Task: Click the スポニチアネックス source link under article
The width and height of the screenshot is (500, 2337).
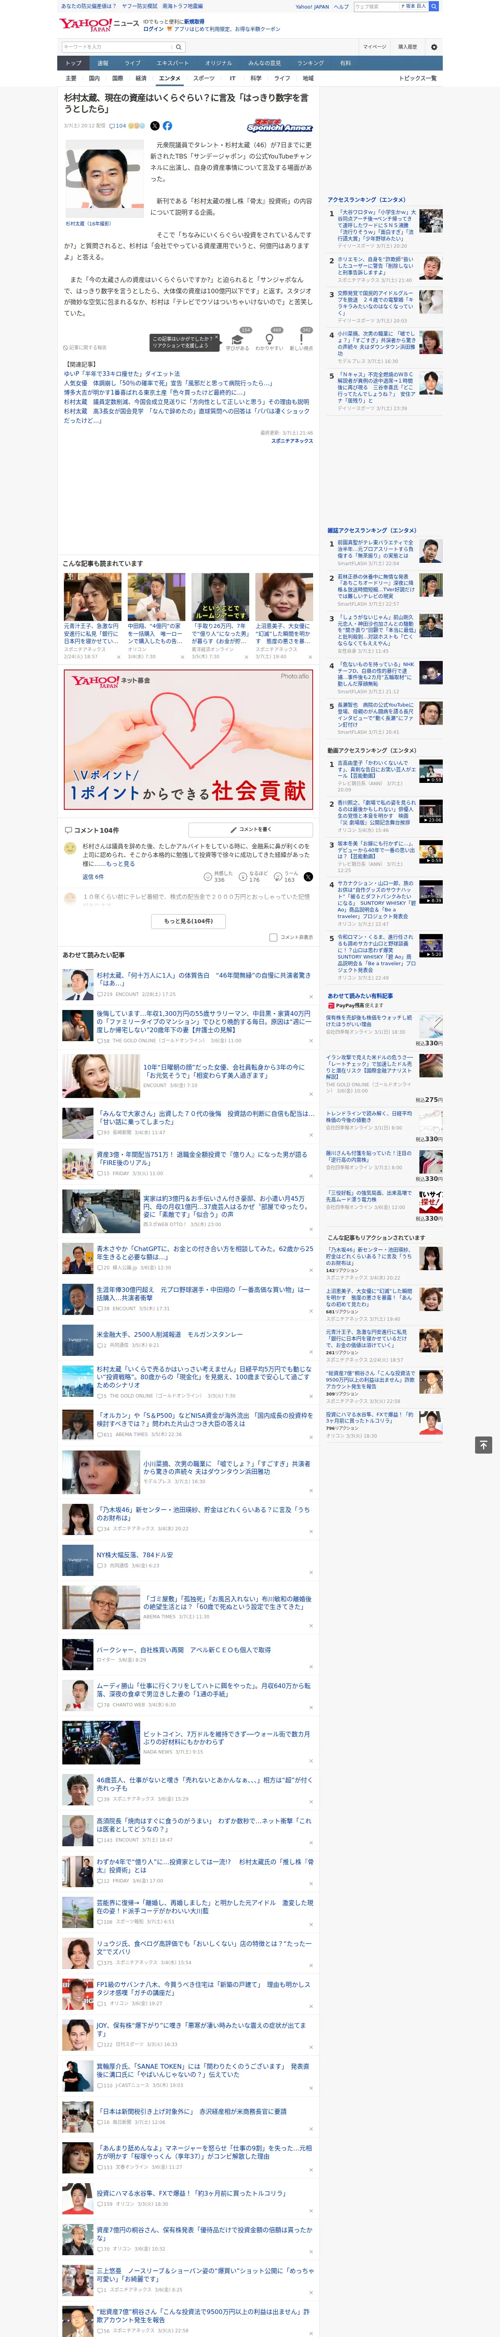Action: (x=291, y=441)
